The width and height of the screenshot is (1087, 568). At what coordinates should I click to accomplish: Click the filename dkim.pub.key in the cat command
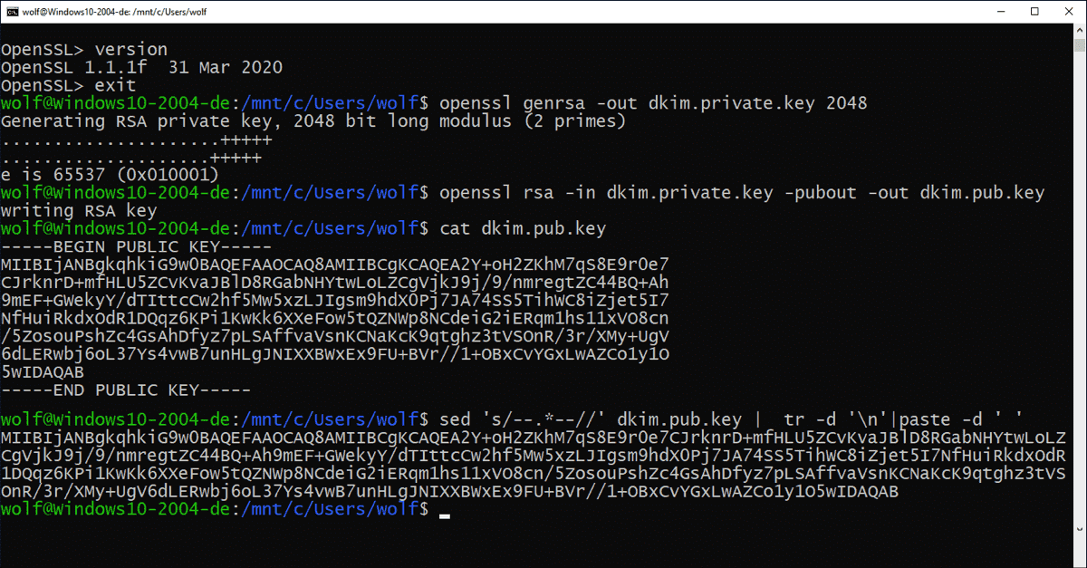click(543, 227)
